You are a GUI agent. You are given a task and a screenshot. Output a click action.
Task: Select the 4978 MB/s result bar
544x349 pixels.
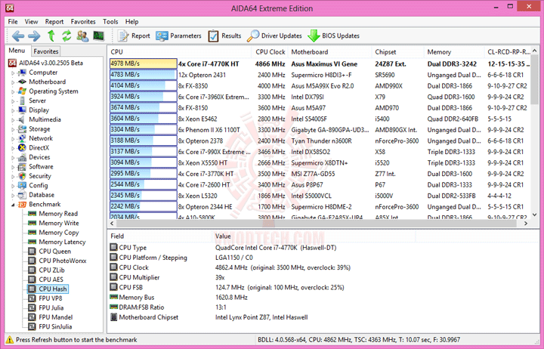(x=144, y=64)
